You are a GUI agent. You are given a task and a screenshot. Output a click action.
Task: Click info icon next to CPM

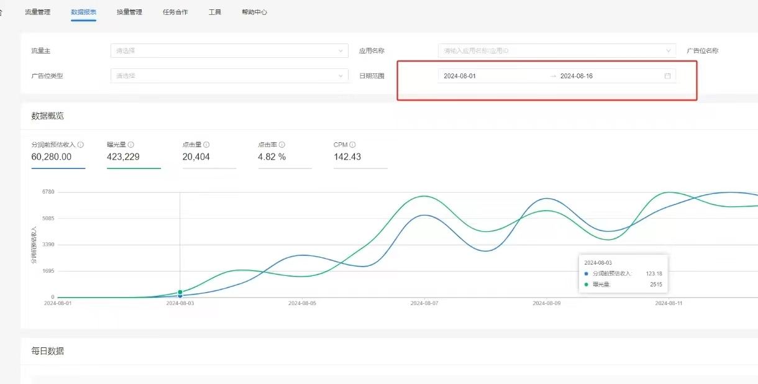click(x=352, y=145)
